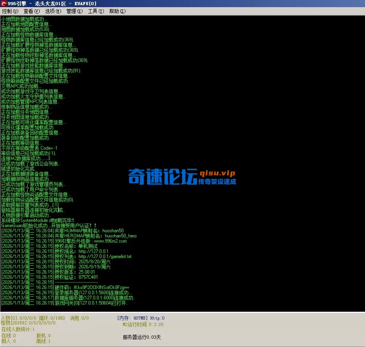365x347 pixels.
Task: Open the 管理(X) menu
Action: click(74, 11)
